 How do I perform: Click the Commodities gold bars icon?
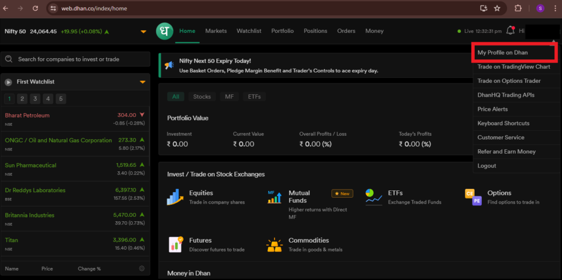coord(274,244)
